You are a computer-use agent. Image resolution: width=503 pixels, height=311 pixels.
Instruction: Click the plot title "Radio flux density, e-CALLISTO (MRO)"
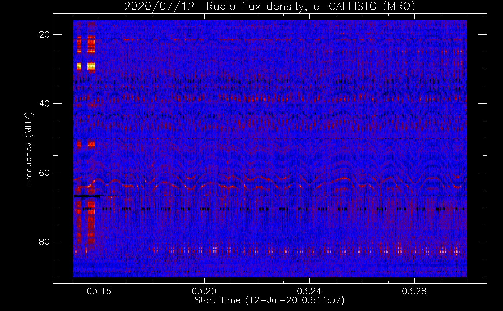tap(311, 6)
